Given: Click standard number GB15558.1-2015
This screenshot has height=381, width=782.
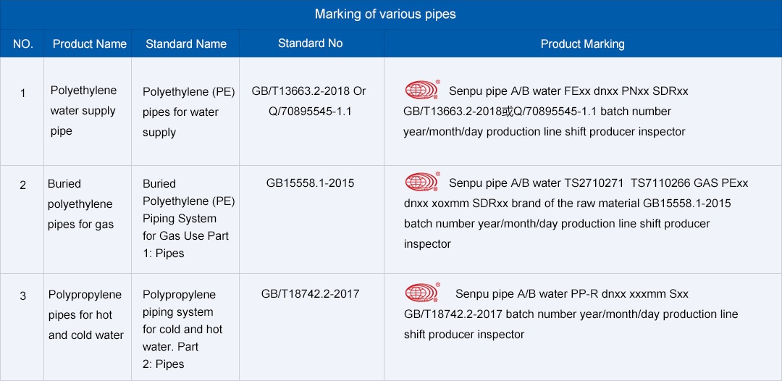Looking at the screenshot, I should (x=311, y=183).
